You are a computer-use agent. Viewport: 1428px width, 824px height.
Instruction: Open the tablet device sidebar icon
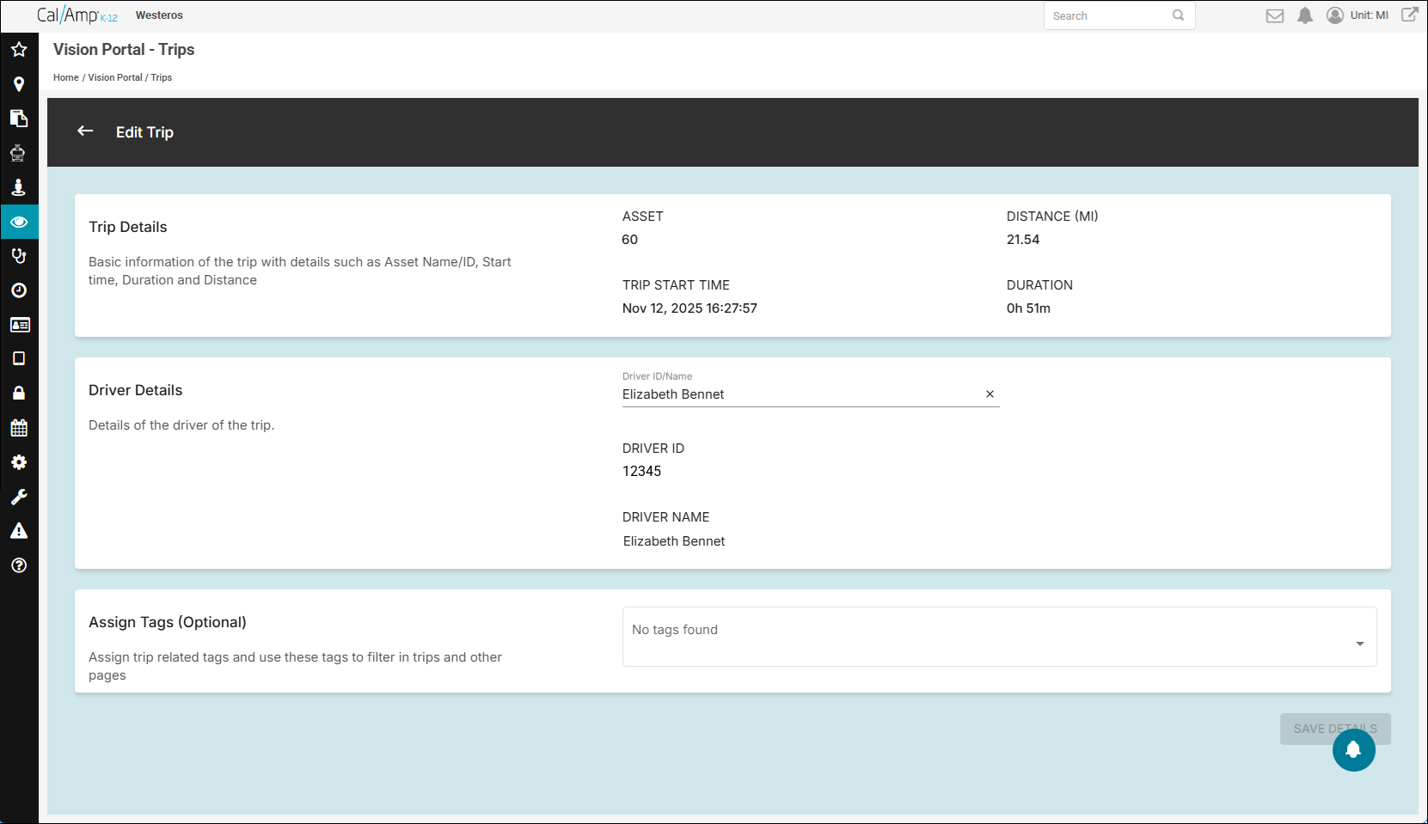click(x=19, y=359)
